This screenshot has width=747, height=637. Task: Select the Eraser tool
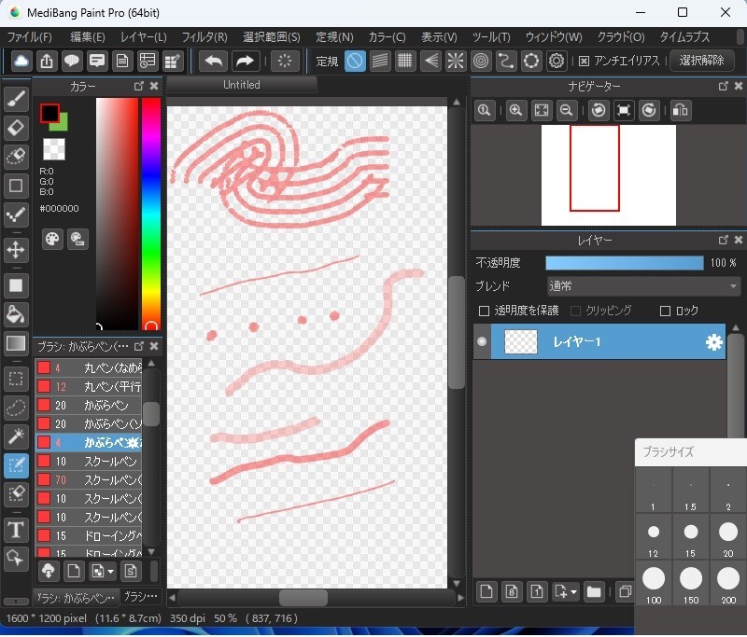pos(16,128)
